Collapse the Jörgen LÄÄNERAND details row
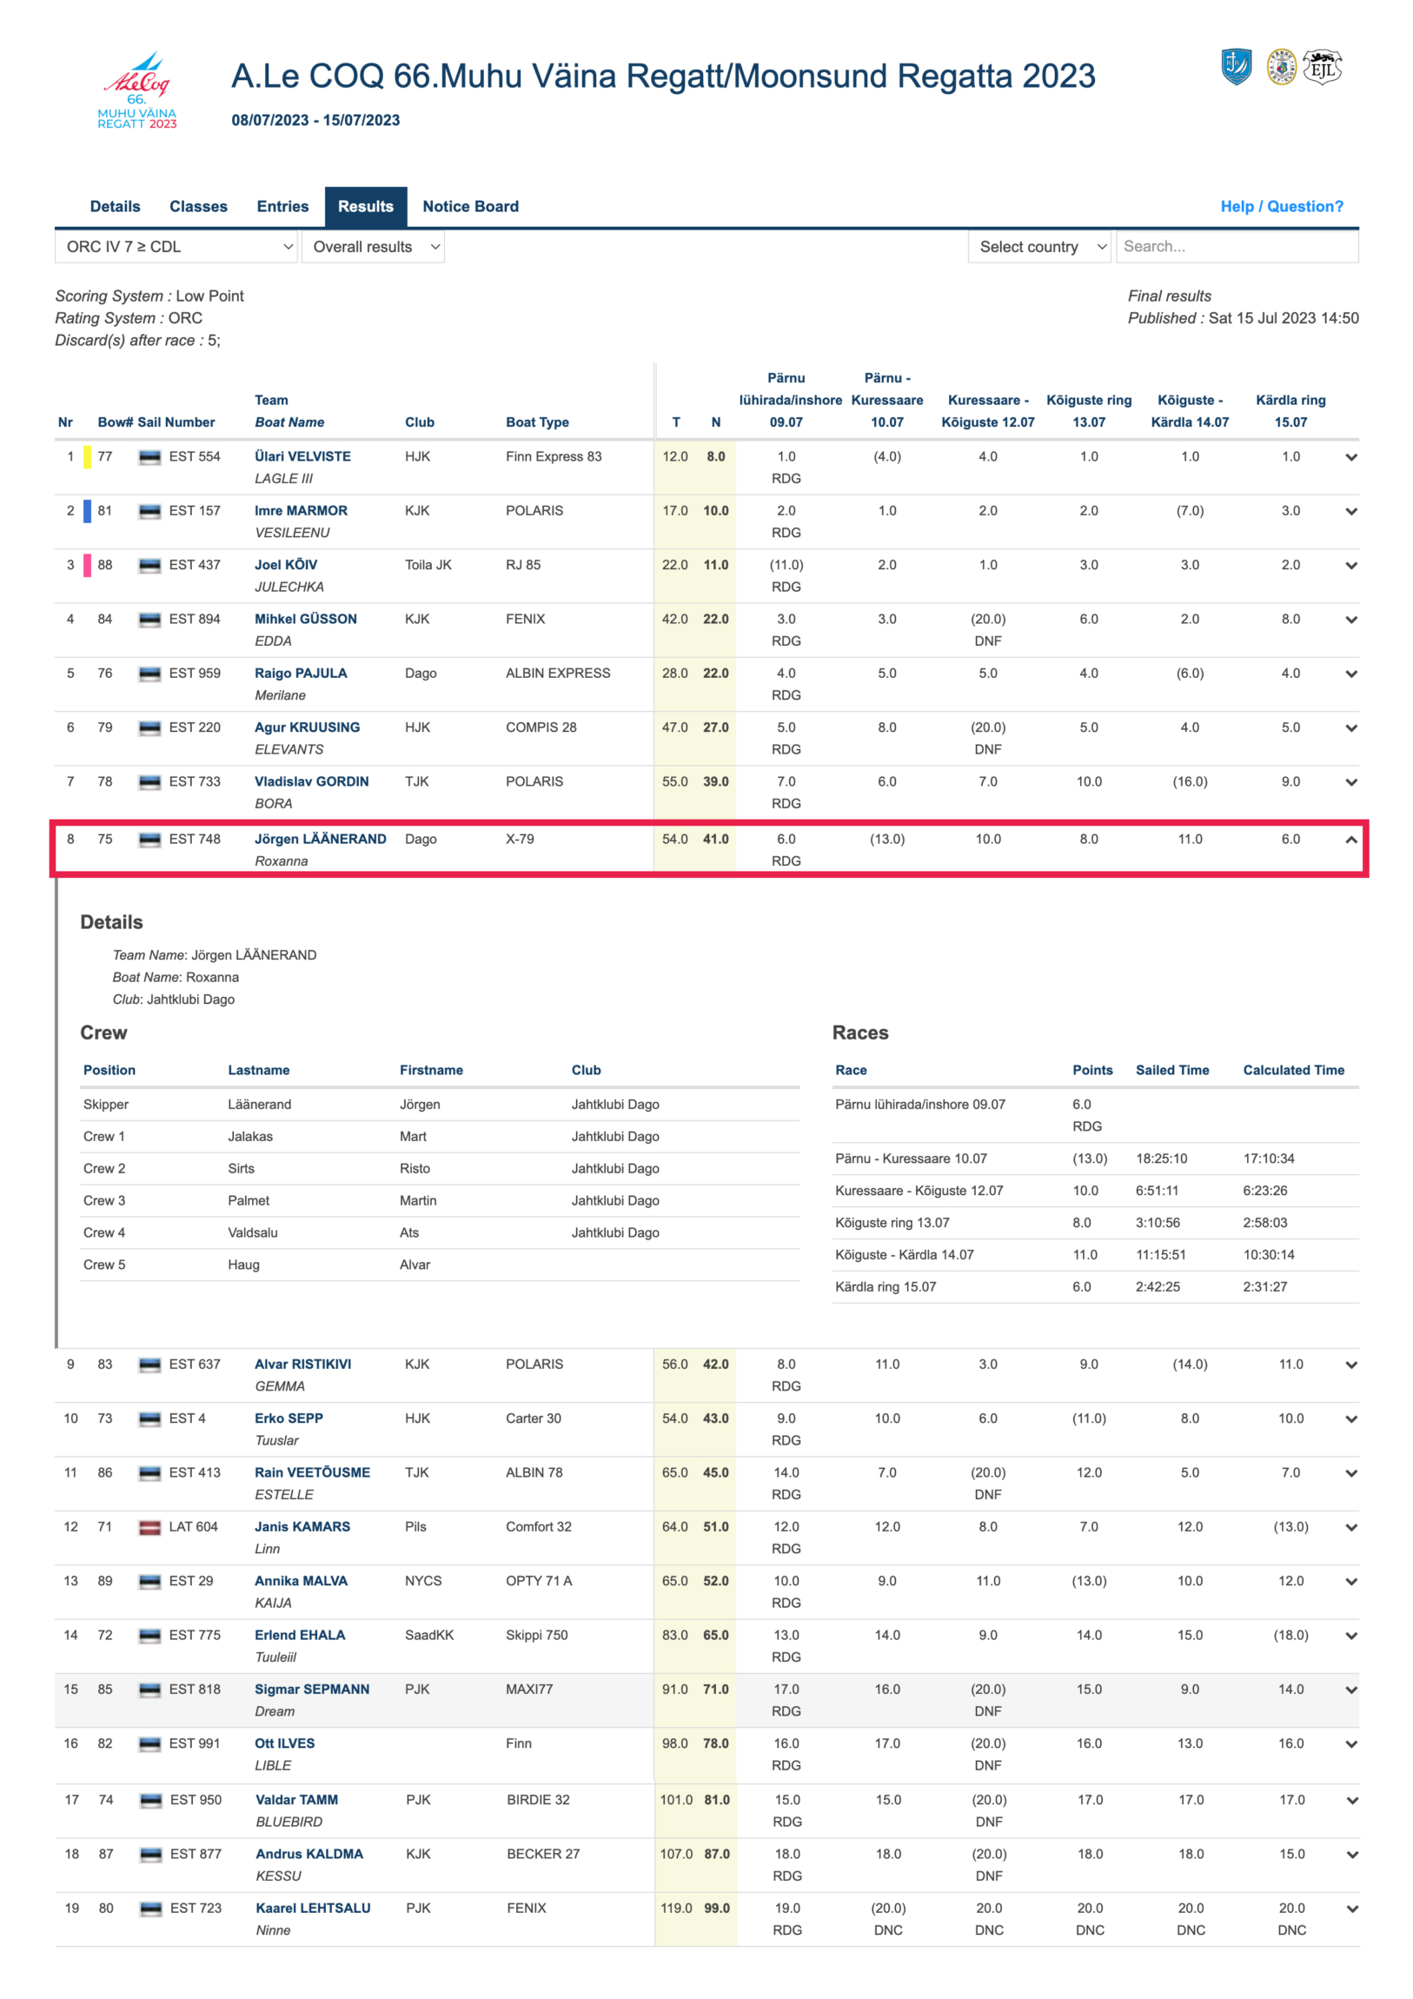Image resolution: width=1413 pixels, height=1999 pixels. (1350, 840)
